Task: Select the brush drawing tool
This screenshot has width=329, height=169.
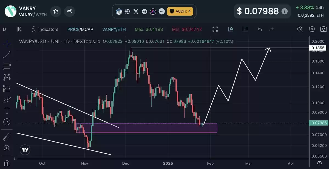Action: coord(7,100)
